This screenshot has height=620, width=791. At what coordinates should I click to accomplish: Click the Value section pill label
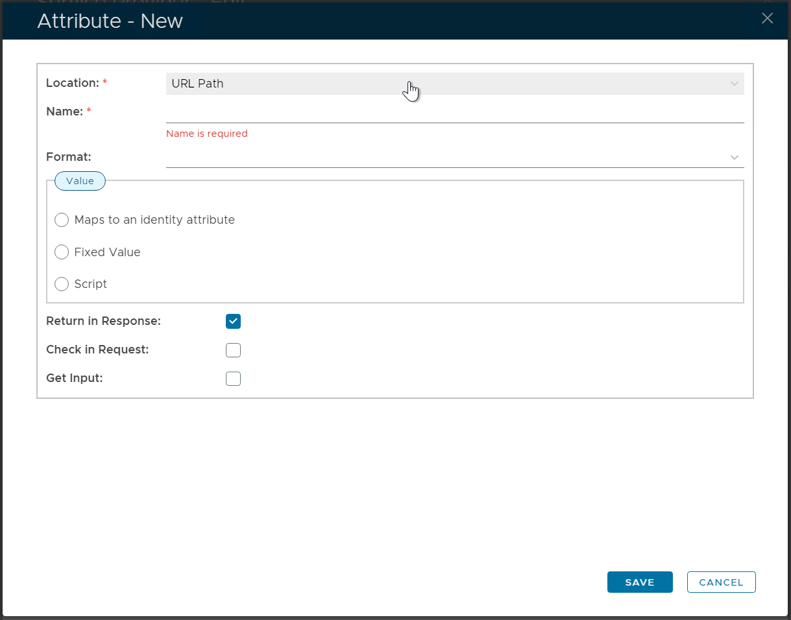80,182
